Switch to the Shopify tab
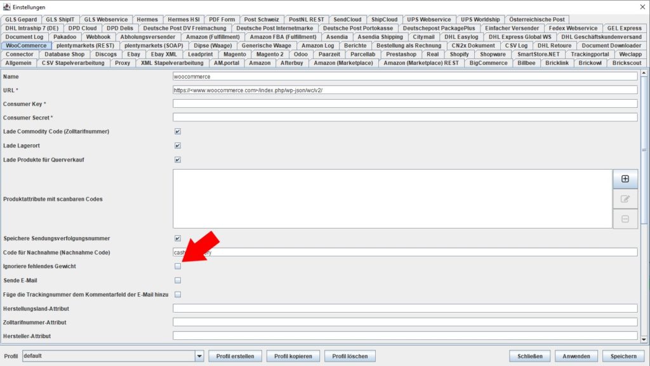Screen dimensions: 650x366 click(459, 55)
